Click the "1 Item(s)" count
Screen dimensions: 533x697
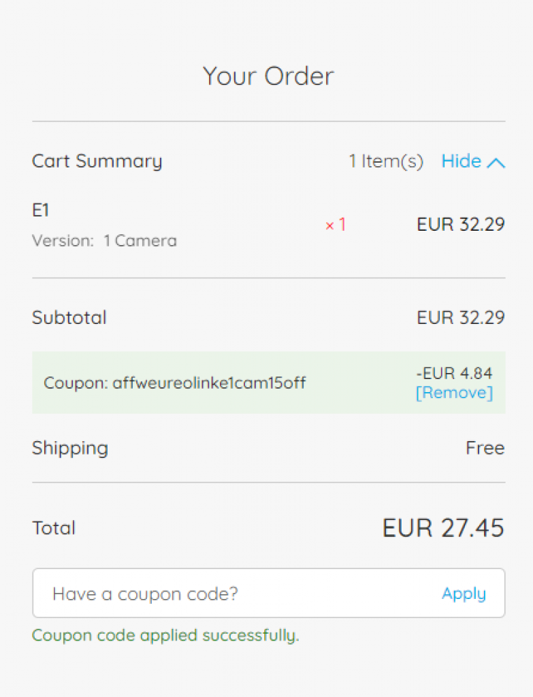[x=386, y=161]
